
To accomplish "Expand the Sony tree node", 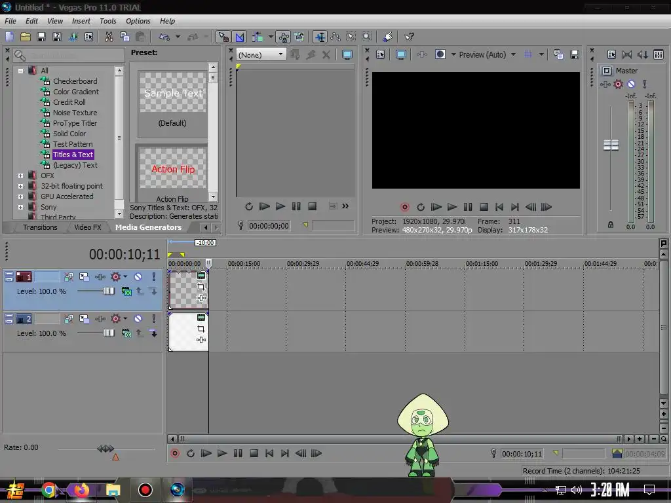I will coord(20,207).
